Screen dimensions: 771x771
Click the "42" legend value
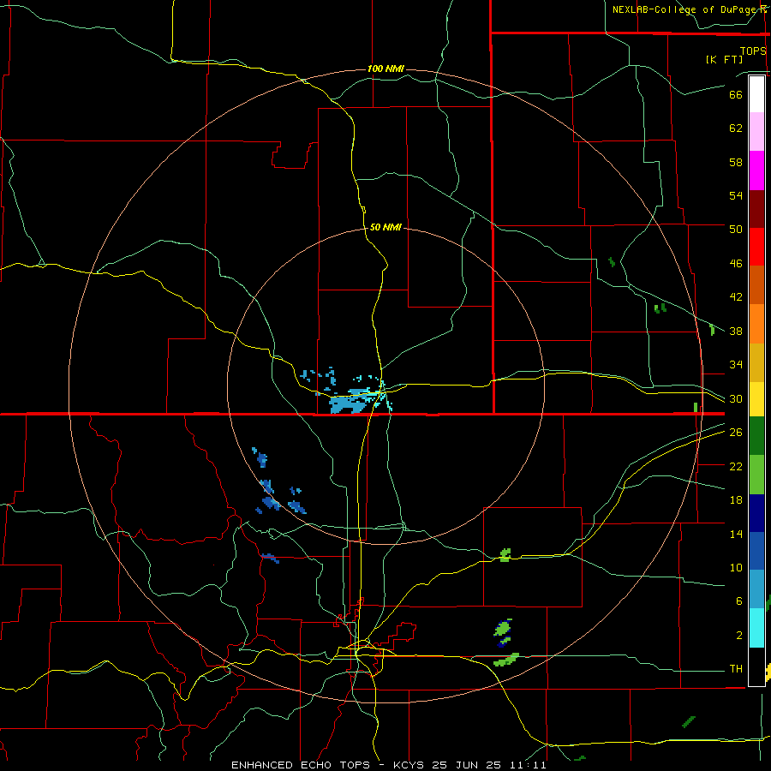[x=736, y=297]
